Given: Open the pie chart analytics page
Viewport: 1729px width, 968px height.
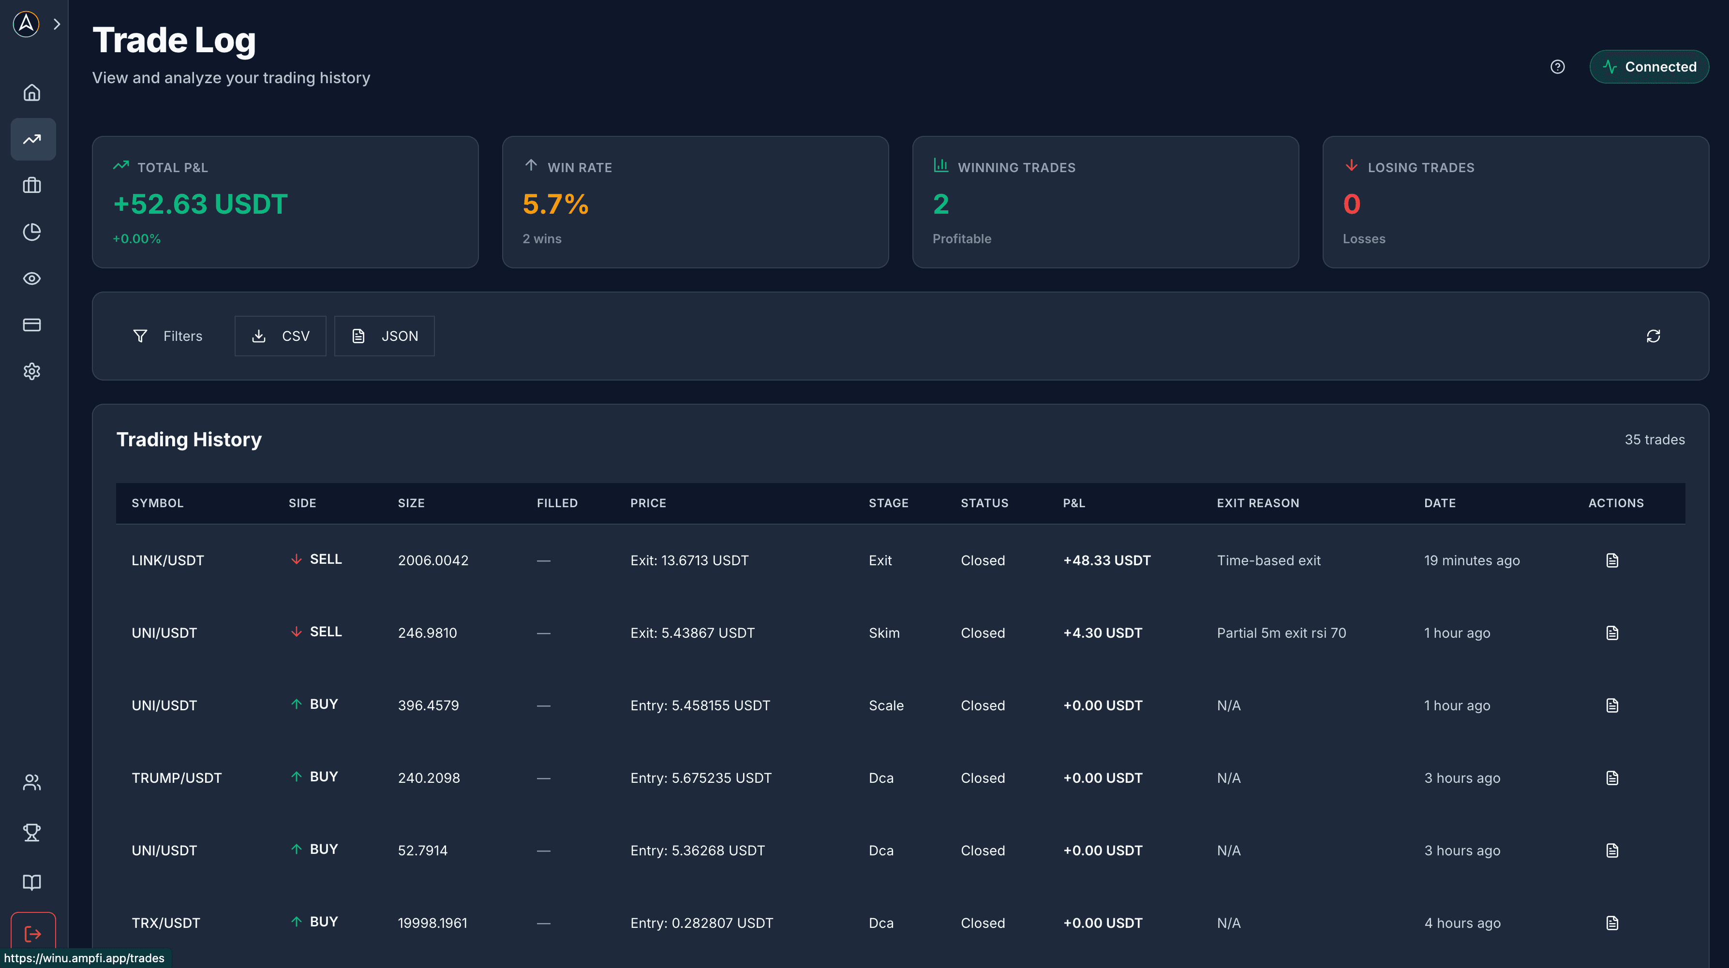Looking at the screenshot, I should click(x=32, y=232).
